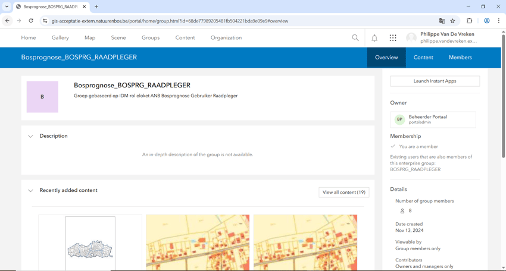The image size is (506, 271).
Task: Collapse the Recently added content section
Action: pyautogui.click(x=30, y=191)
